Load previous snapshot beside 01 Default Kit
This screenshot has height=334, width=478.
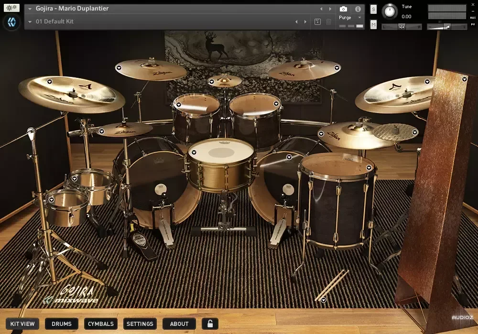coord(296,22)
